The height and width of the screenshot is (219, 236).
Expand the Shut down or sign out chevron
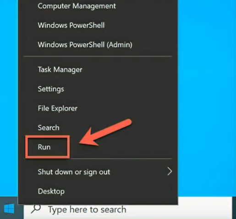coord(170,172)
